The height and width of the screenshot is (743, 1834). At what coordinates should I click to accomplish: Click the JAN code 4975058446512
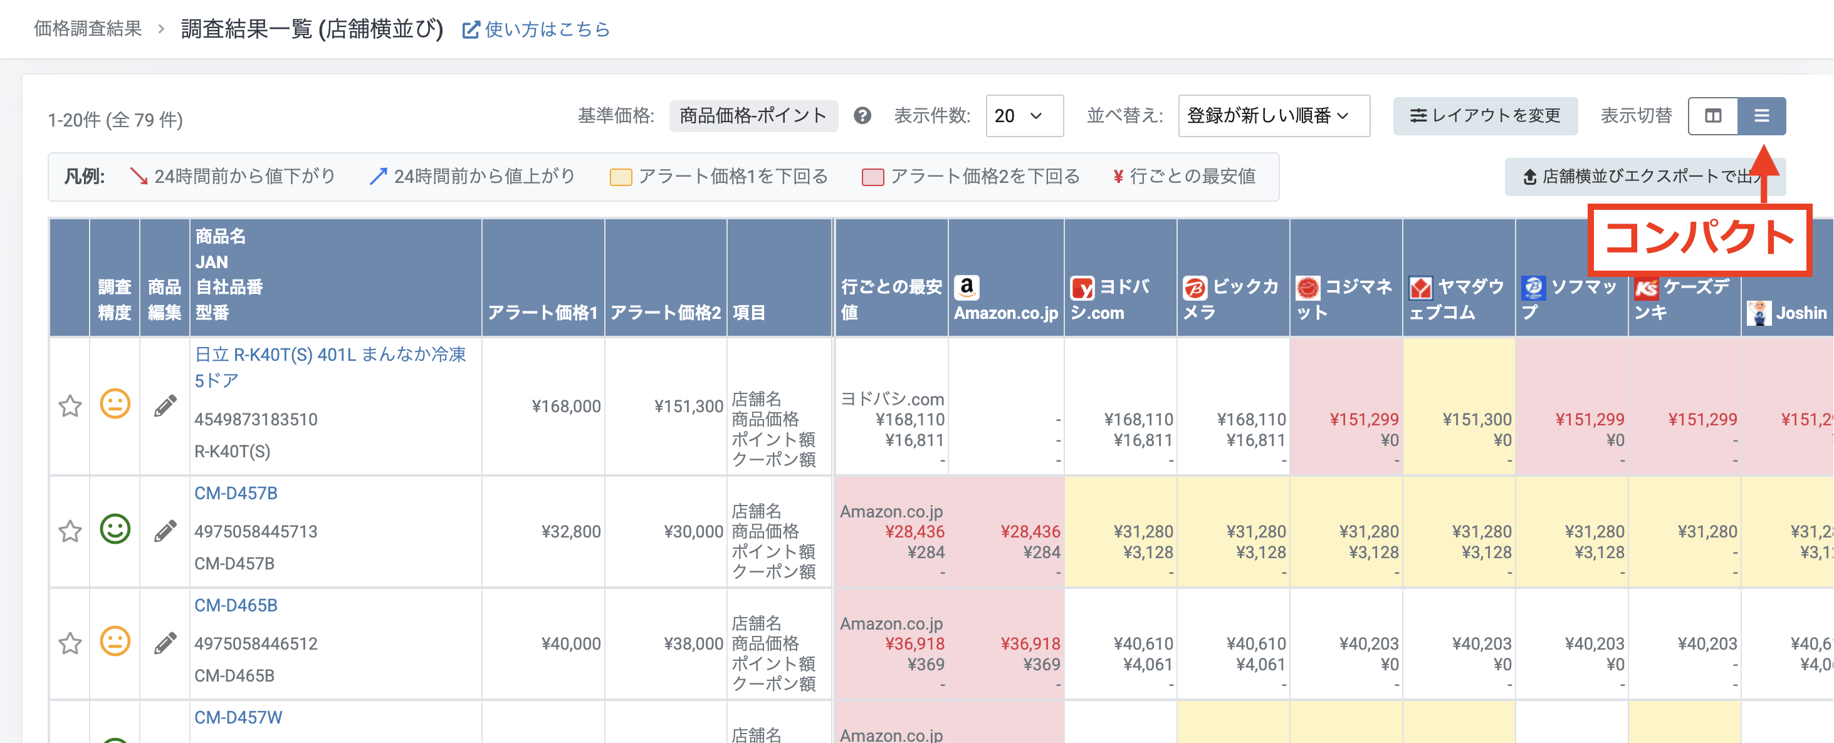(x=256, y=644)
